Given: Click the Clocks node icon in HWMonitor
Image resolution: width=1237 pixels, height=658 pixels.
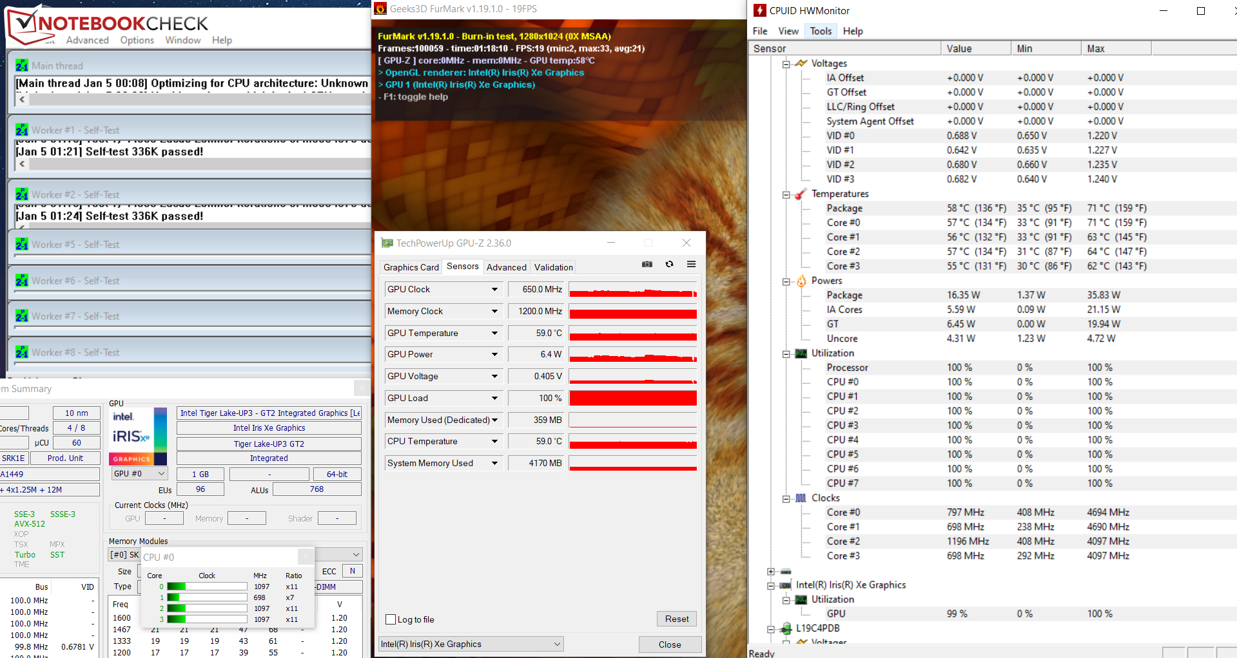Looking at the screenshot, I should tap(801, 498).
